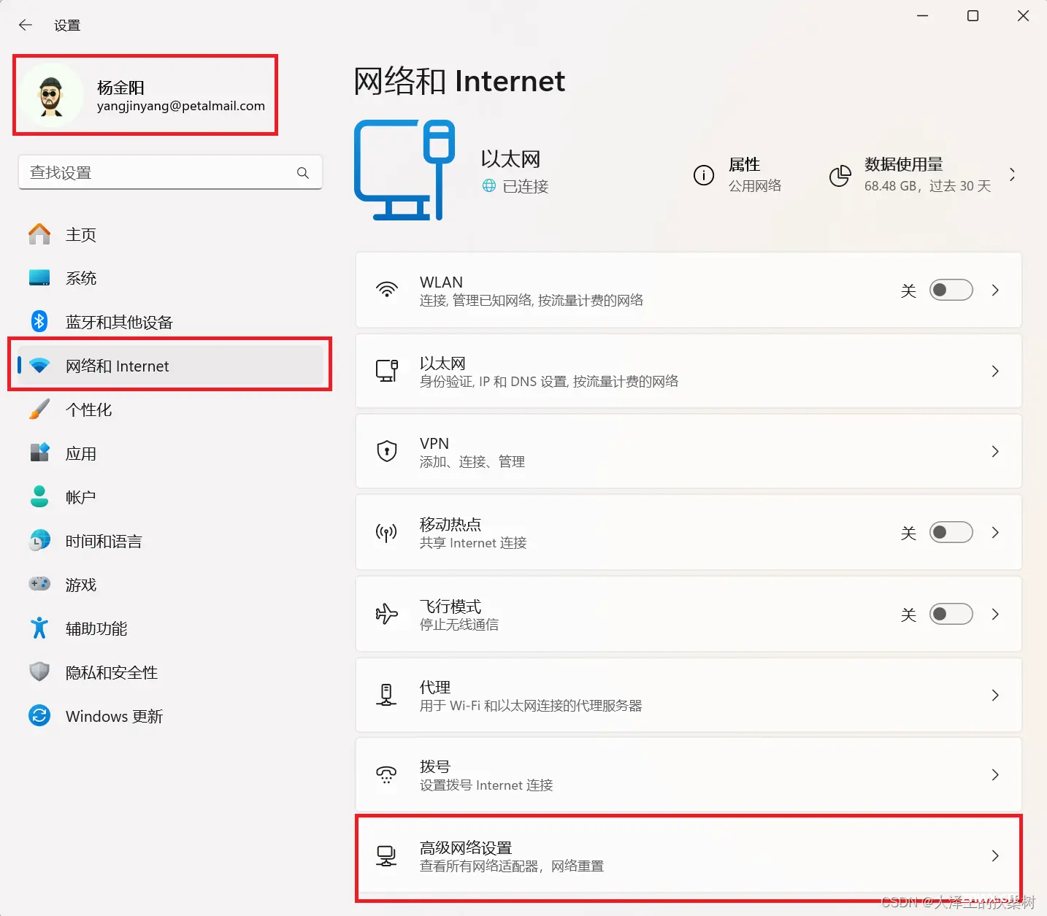Click the apps icon beside 应用
This screenshot has height=916, width=1047.
(39, 453)
